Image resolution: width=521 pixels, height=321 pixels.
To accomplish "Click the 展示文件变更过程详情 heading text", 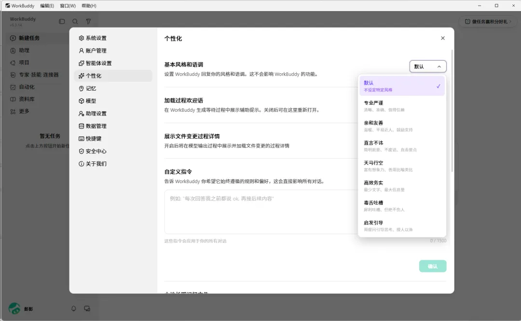I will (192, 136).
